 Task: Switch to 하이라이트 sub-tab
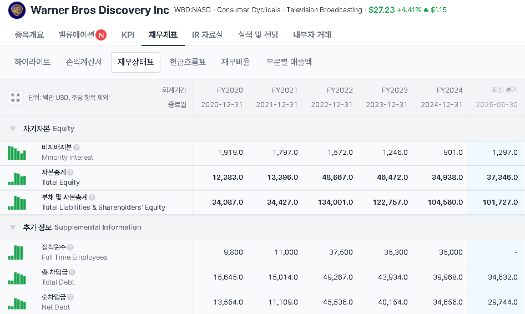click(x=33, y=62)
